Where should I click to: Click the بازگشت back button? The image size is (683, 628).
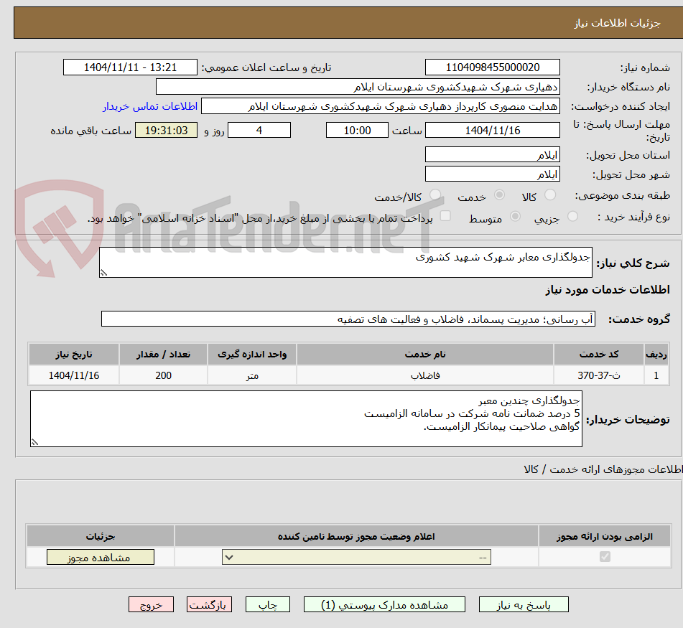(209, 604)
